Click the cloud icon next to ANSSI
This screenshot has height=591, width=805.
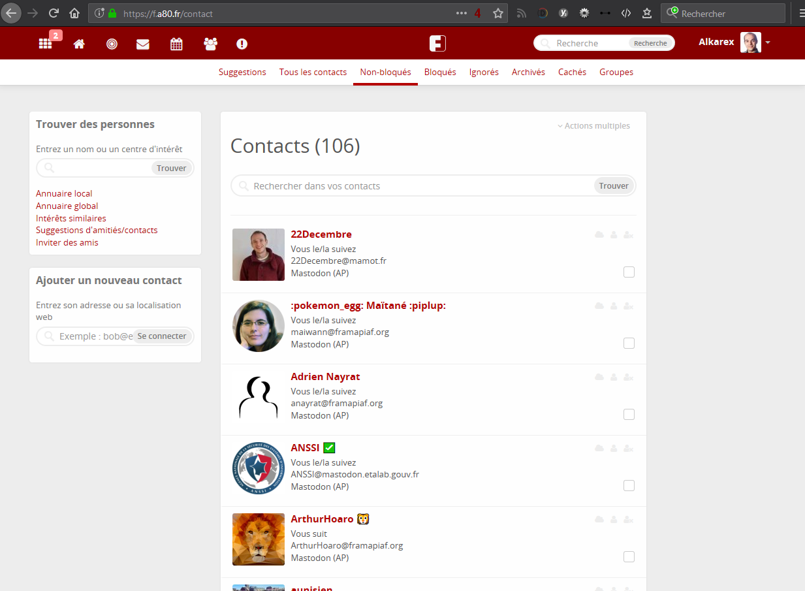(x=599, y=448)
